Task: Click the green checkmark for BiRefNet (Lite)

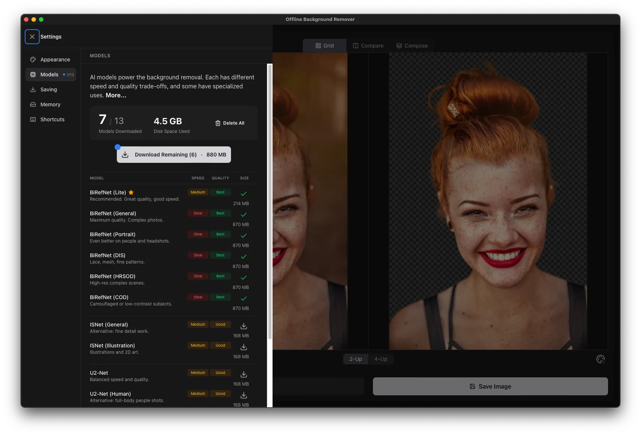Action: pyautogui.click(x=244, y=194)
